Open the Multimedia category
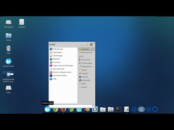 pos(86,80)
